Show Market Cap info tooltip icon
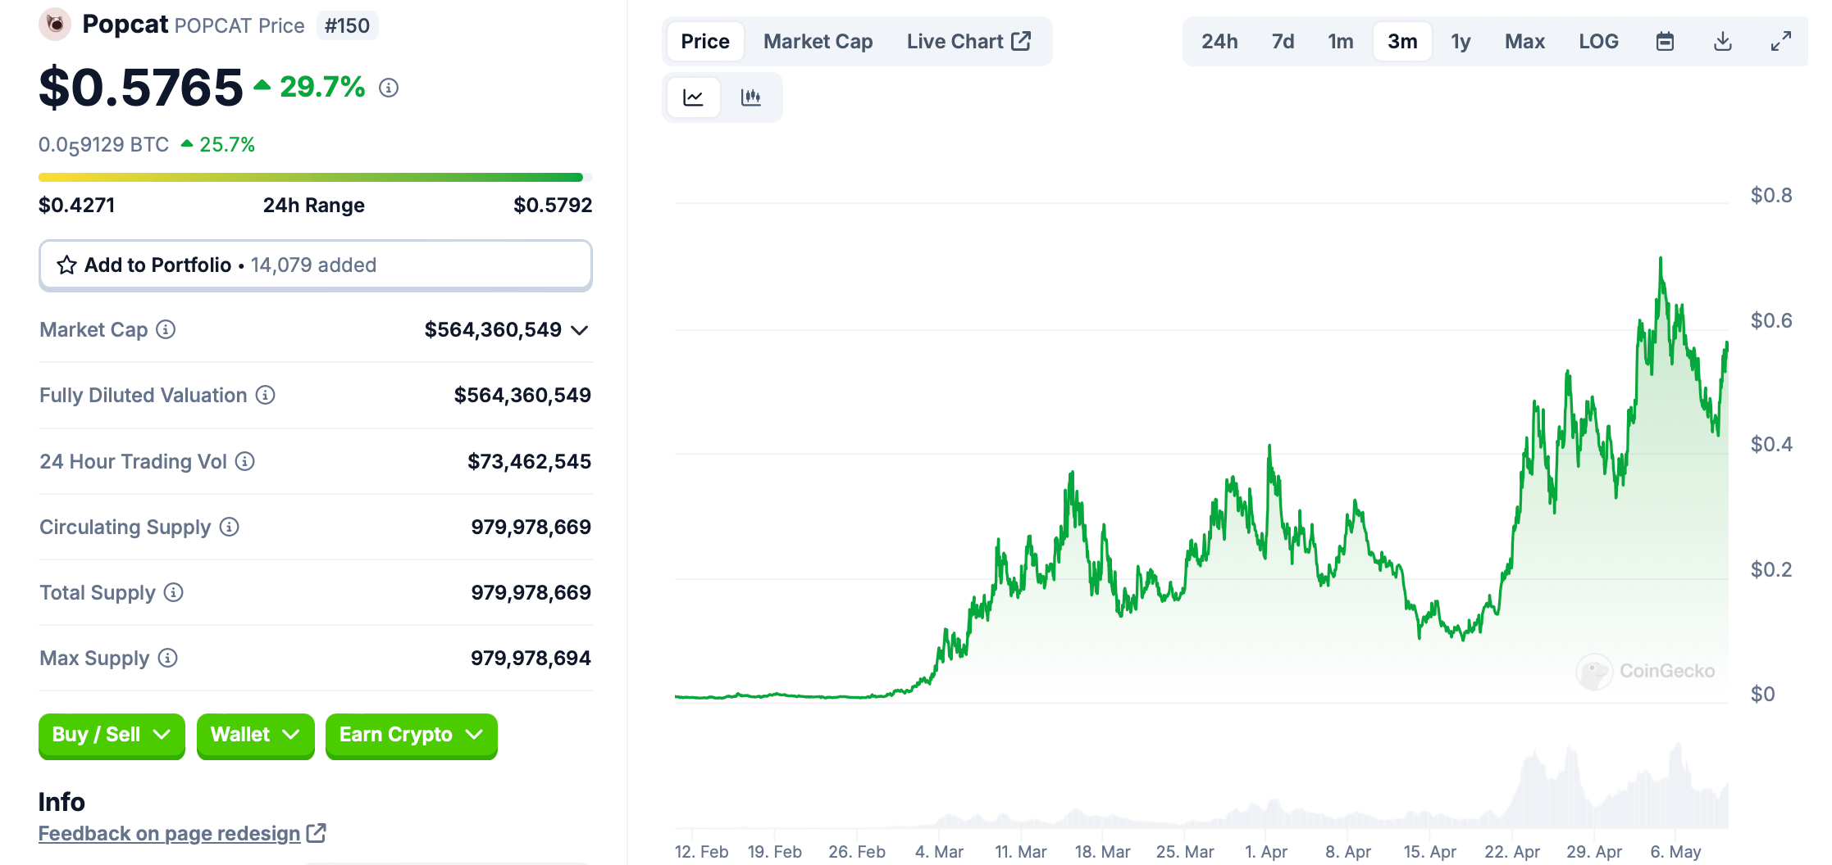This screenshot has width=1832, height=865. [166, 329]
